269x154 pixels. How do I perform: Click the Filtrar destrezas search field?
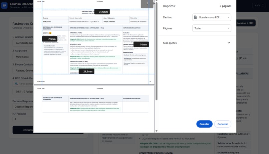point(23,84)
